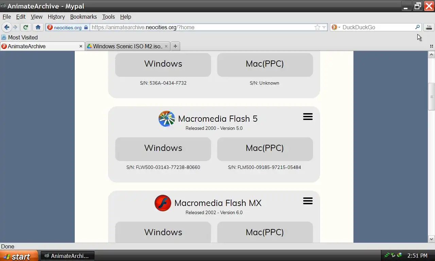
Task: Go back using the browser Back arrow
Action: pos(6,27)
